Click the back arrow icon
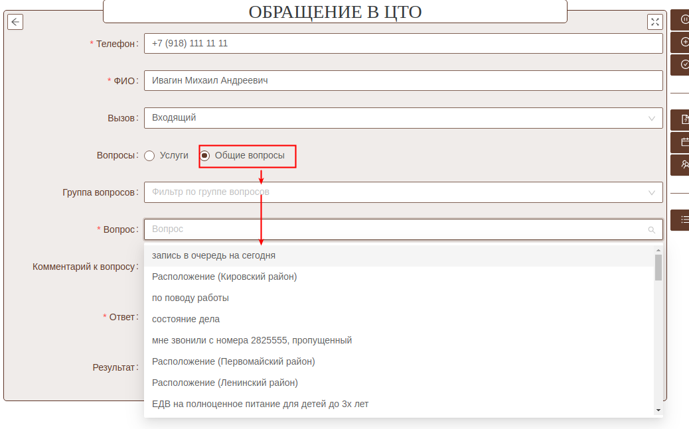Image resolution: width=689 pixels, height=429 pixels. tap(15, 22)
